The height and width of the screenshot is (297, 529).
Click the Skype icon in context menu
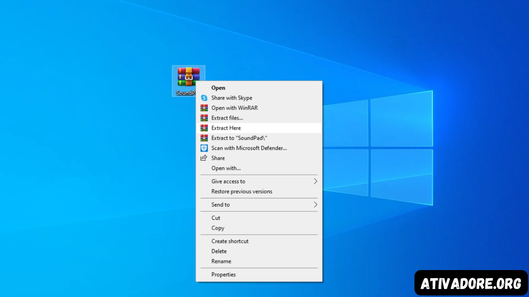point(204,98)
